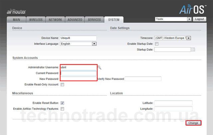Open the WIRELESS tab
The image size is (213, 135).
36,20
